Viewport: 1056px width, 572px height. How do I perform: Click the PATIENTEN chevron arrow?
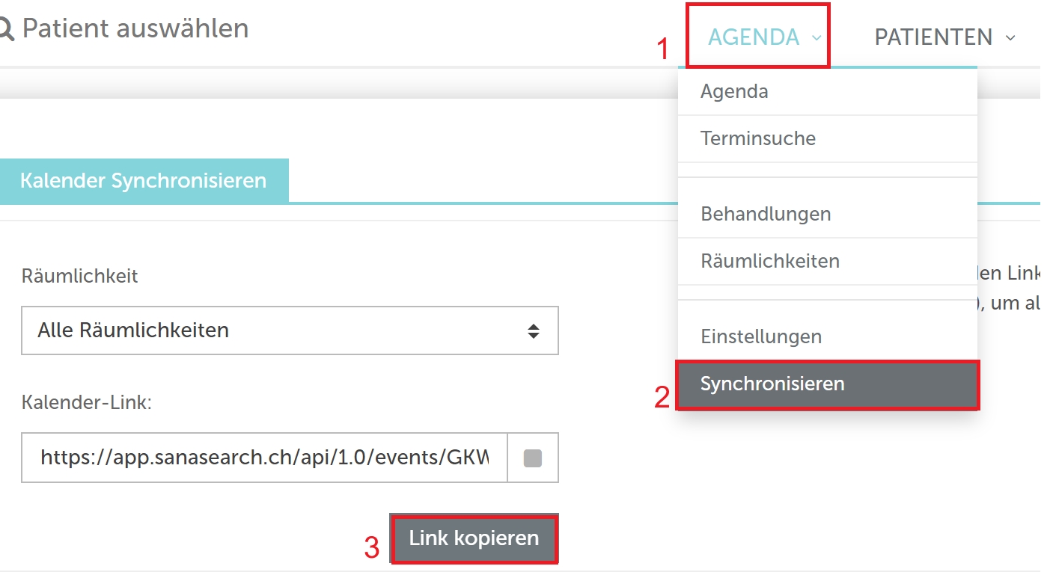point(1010,37)
